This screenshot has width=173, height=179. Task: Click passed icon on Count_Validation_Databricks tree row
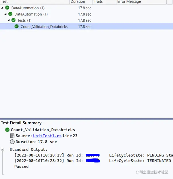coord(17,26)
